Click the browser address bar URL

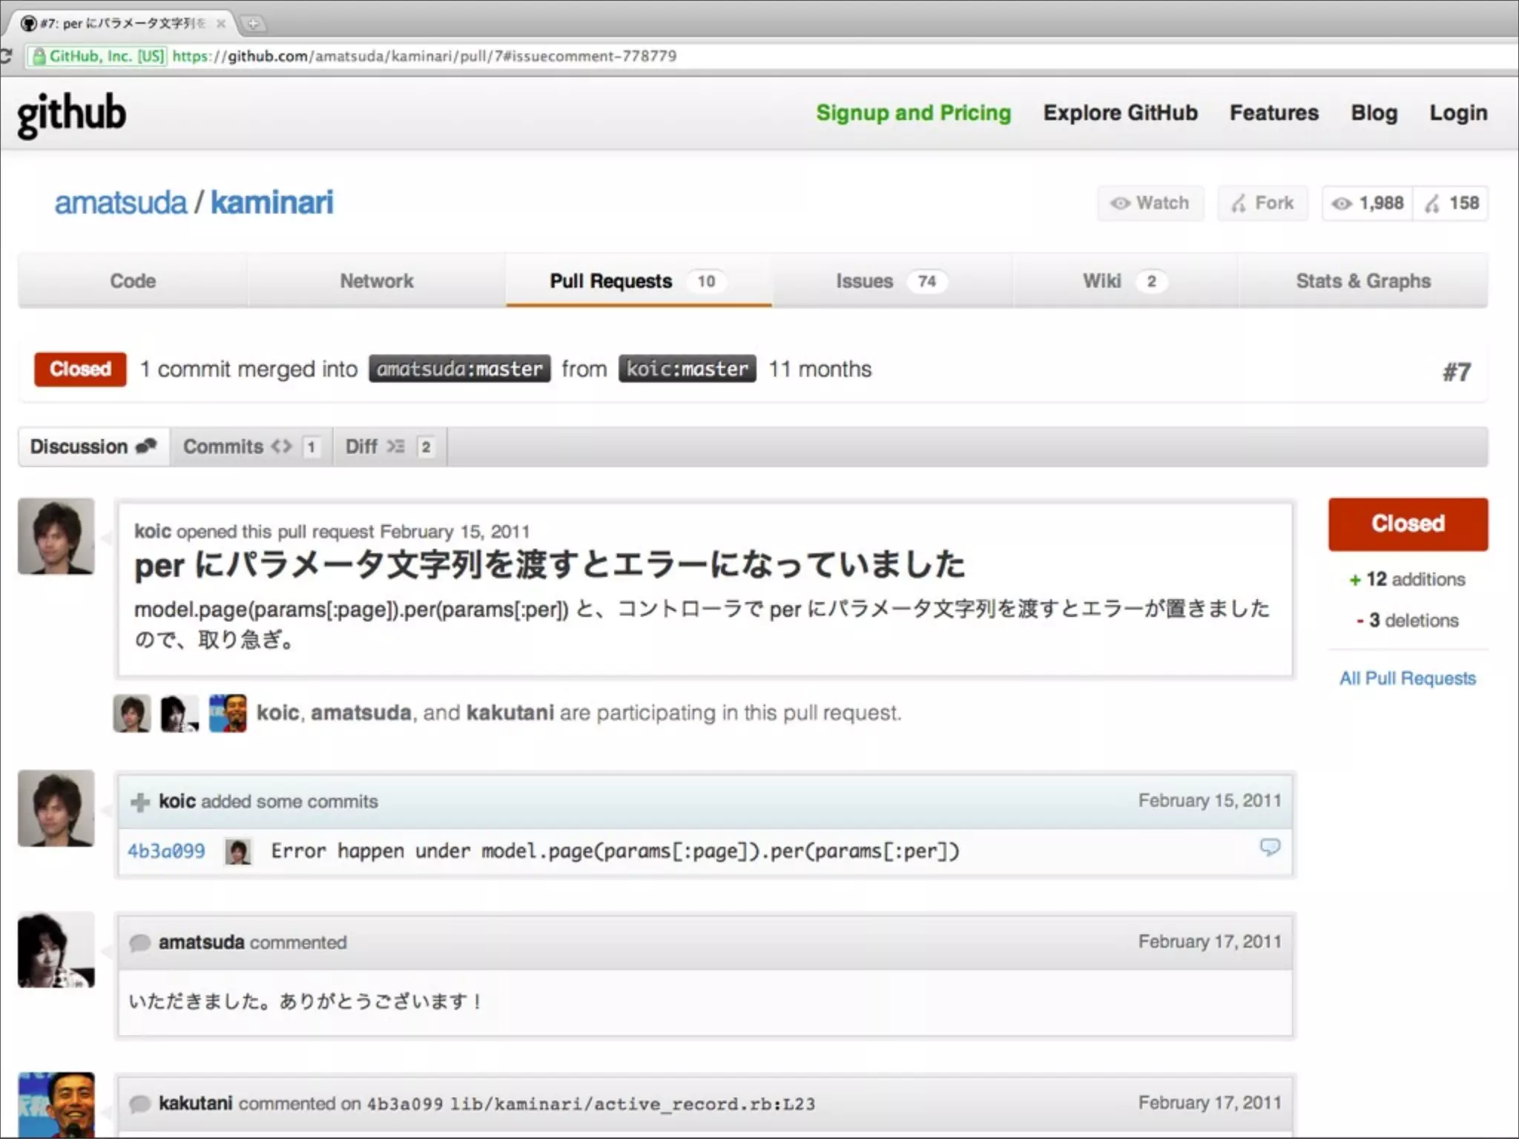point(424,56)
